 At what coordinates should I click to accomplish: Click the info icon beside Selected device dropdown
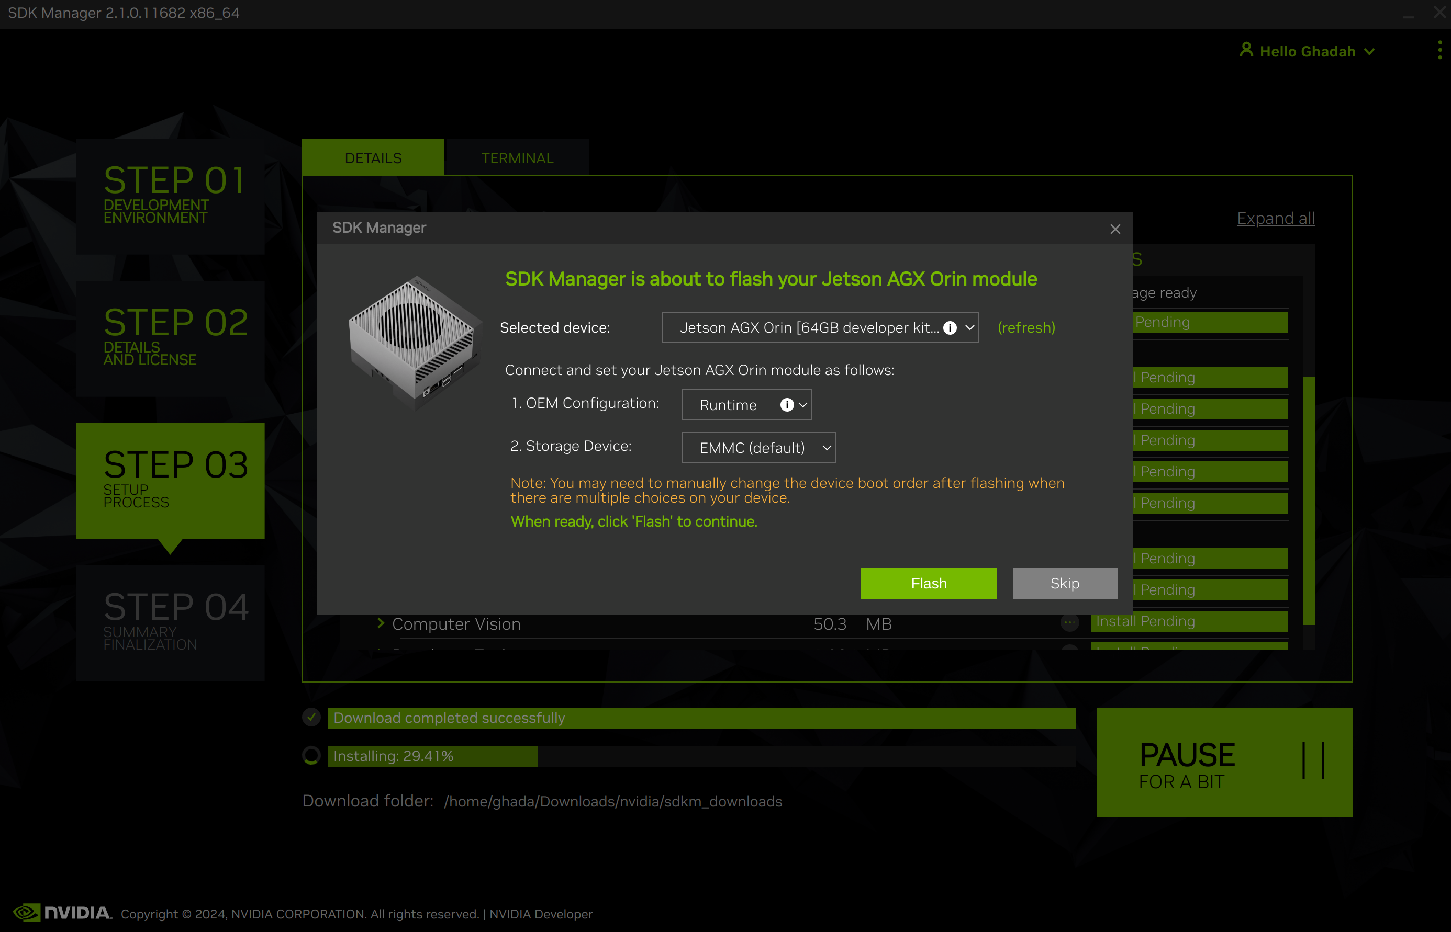click(x=950, y=327)
